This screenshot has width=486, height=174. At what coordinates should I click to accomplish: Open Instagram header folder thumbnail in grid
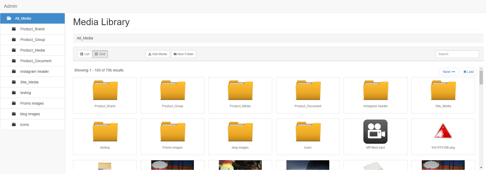(x=376, y=90)
